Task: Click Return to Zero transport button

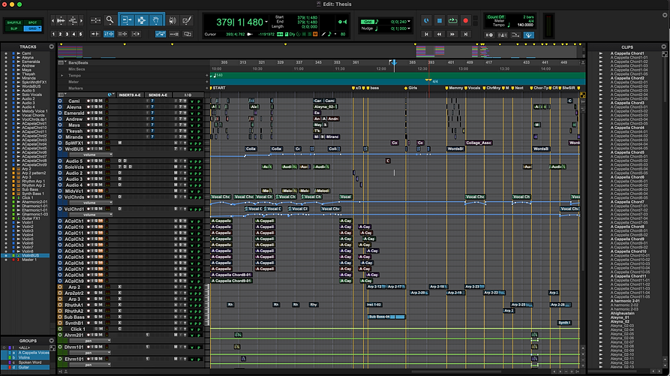Action: [x=426, y=35]
